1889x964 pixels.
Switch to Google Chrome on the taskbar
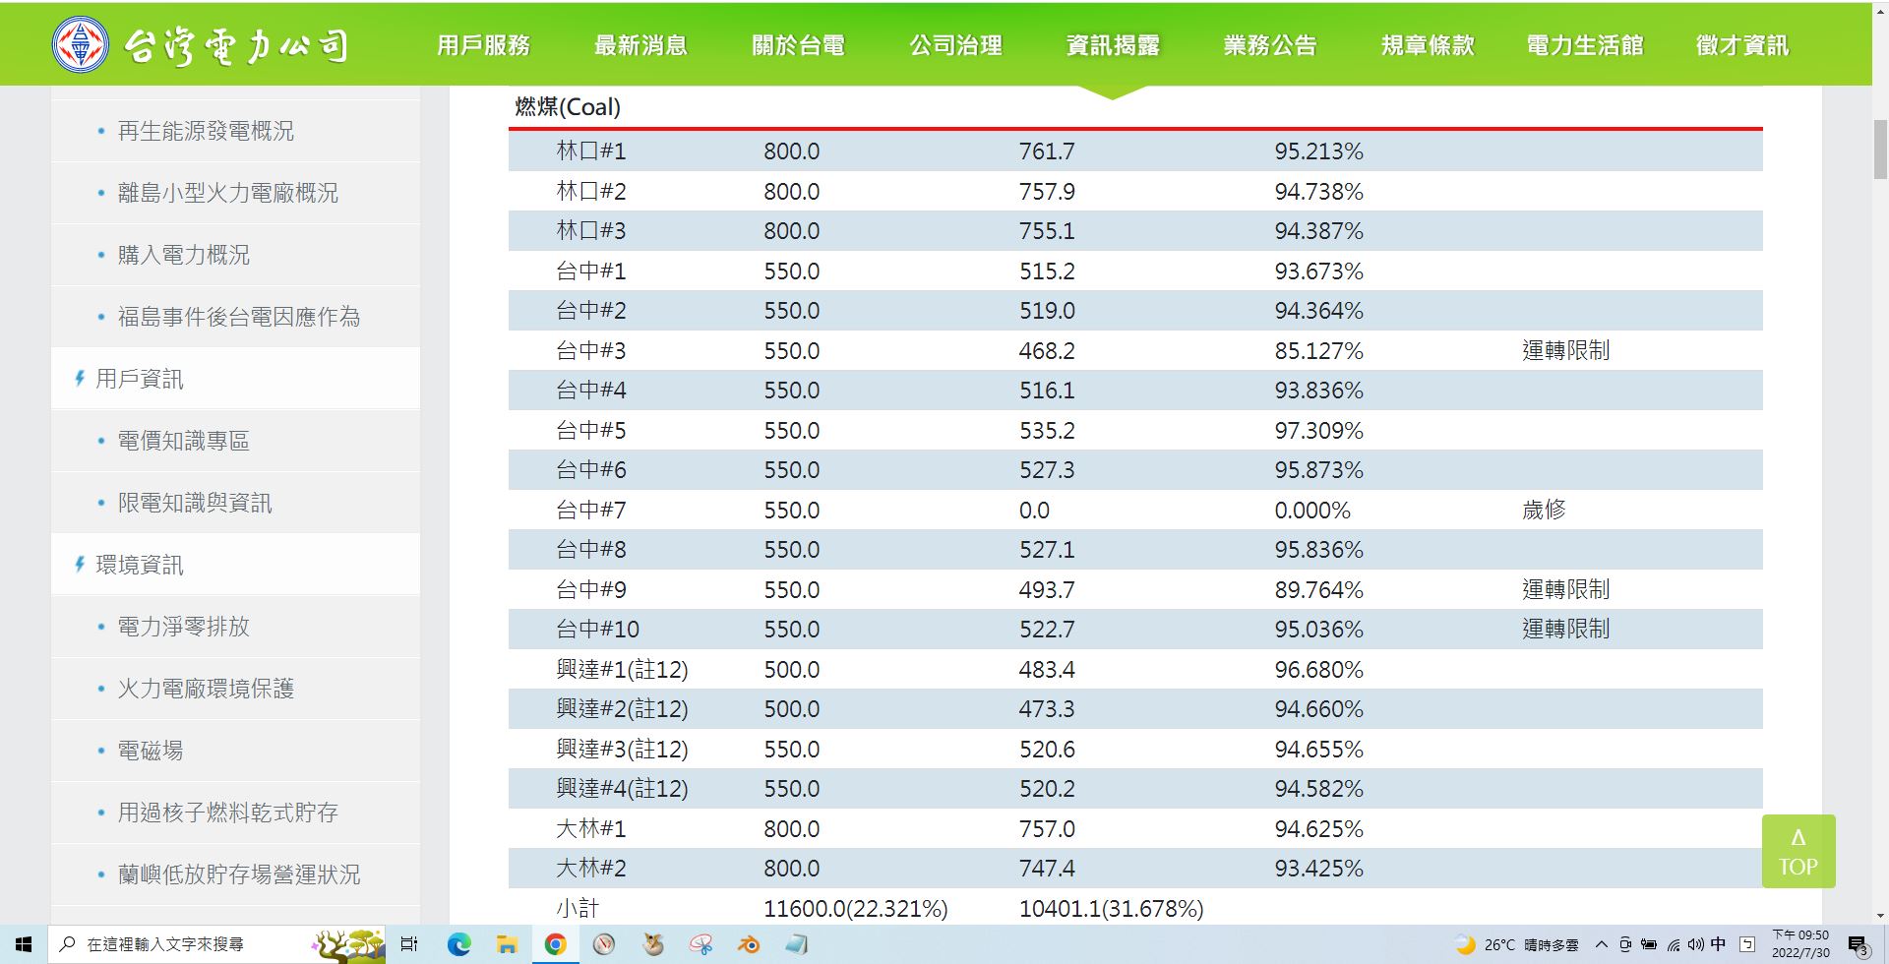coord(556,944)
